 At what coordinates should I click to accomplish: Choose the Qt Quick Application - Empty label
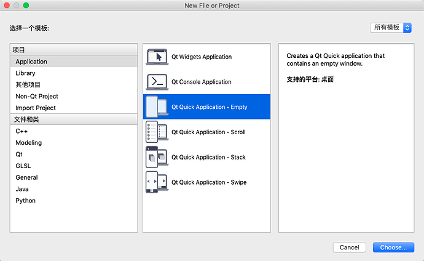[210, 107]
